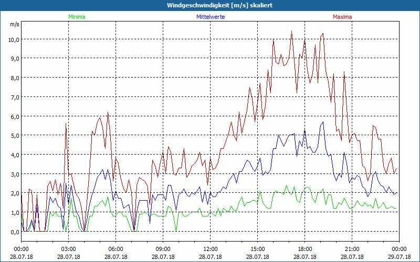Click the 4,0 y-axis value
Image resolution: width=420 pixels, height=262 pixels.
(15, 155)
